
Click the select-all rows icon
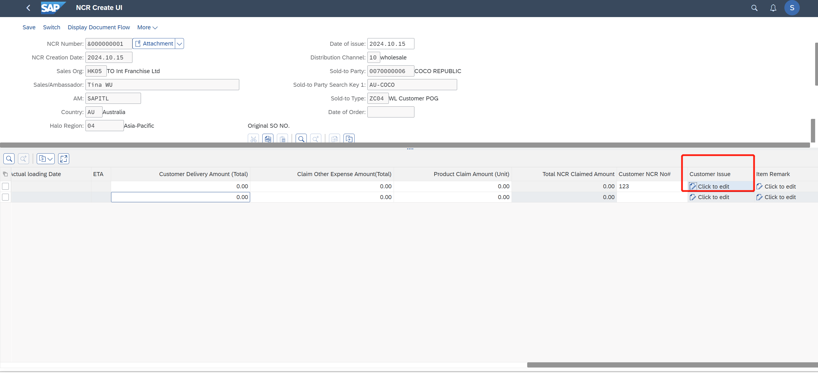tap(5, 174)
